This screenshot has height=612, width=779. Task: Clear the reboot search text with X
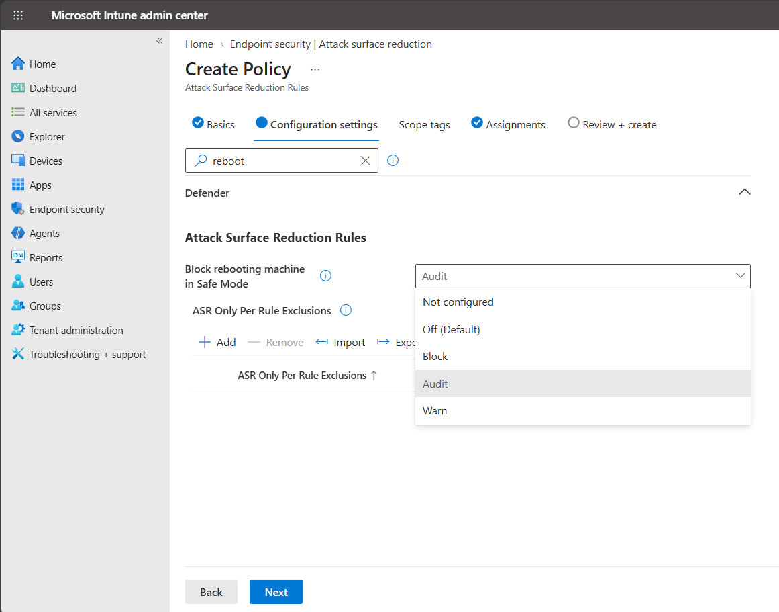tap(365, 161)
